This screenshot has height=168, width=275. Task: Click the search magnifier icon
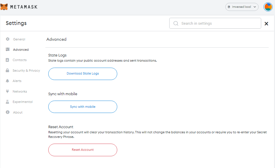176,23
